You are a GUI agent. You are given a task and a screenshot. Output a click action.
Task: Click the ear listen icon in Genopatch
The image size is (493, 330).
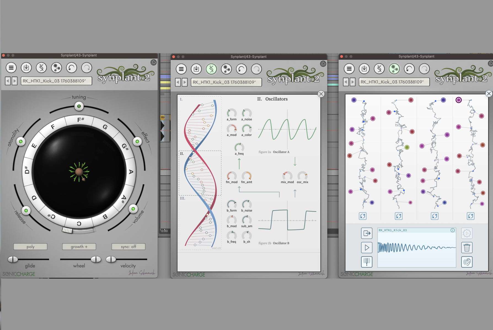(x=467, y=262)
